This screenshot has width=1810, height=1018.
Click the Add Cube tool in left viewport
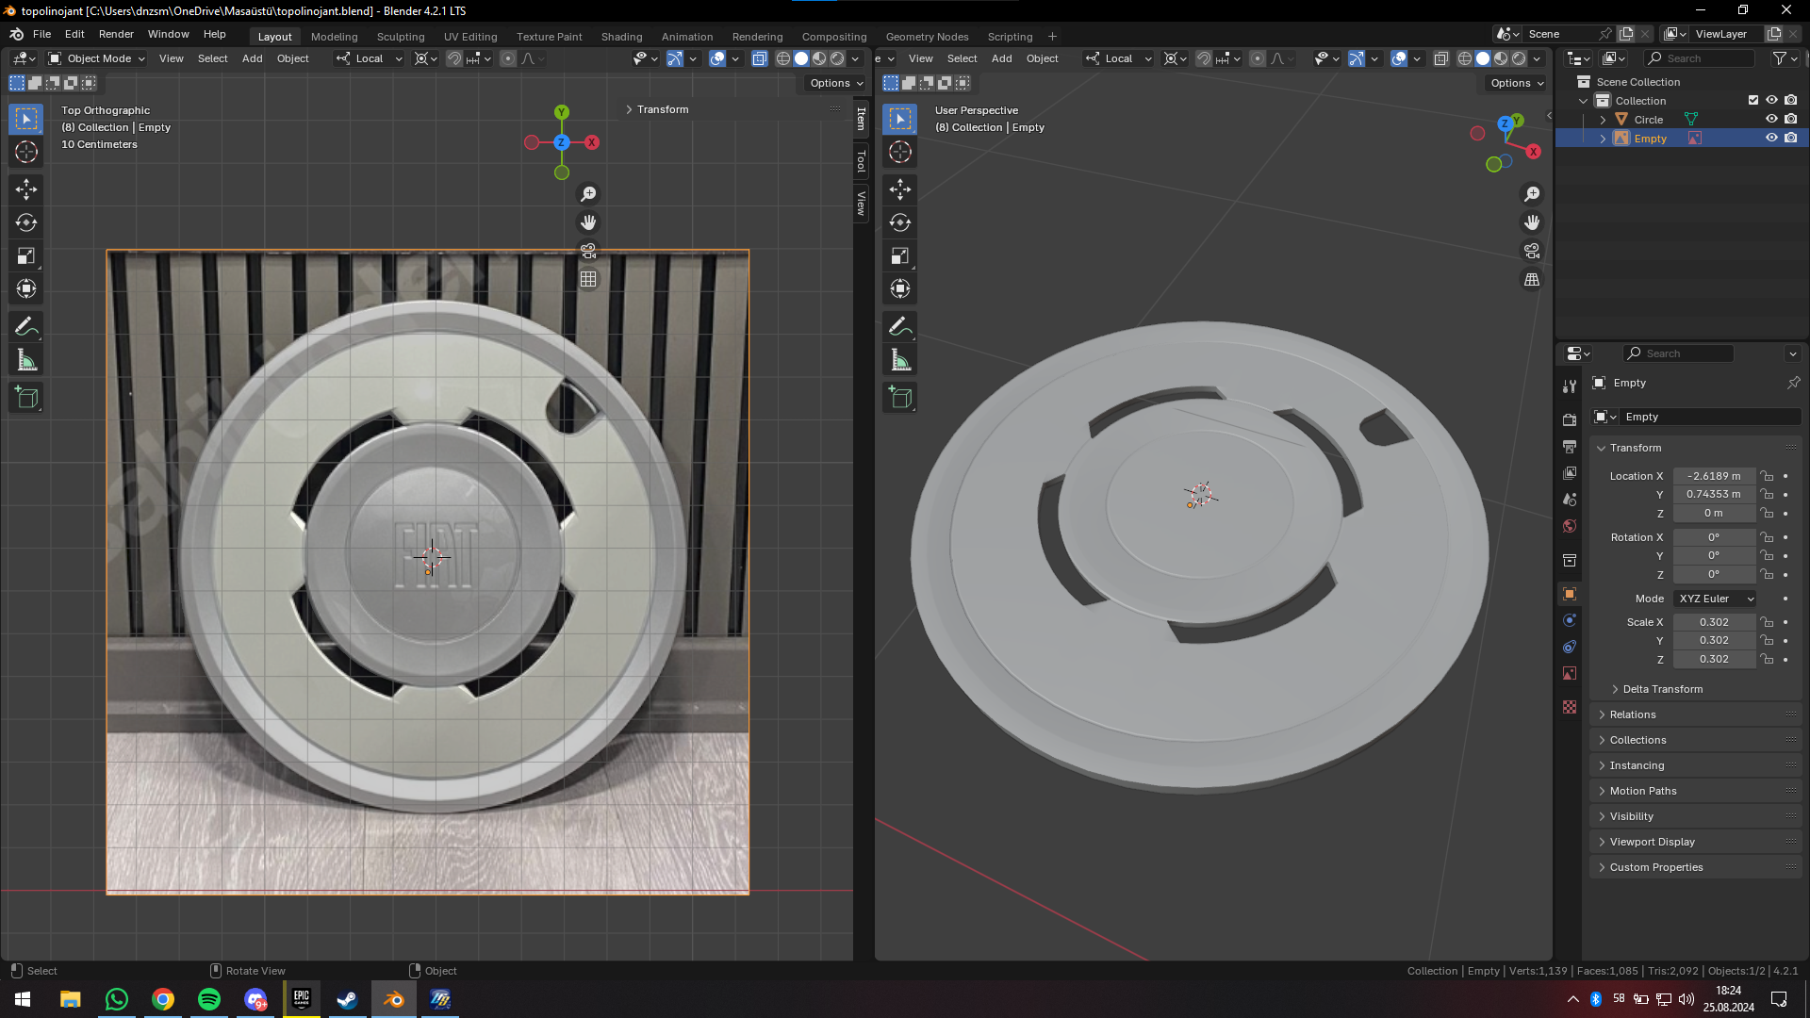pos(26,397)
